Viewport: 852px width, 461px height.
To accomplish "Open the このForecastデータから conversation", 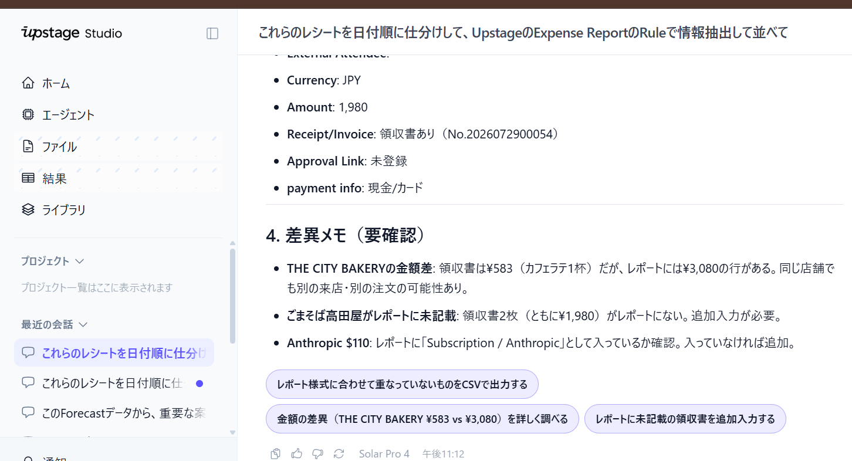I will (x=114, y=413).
